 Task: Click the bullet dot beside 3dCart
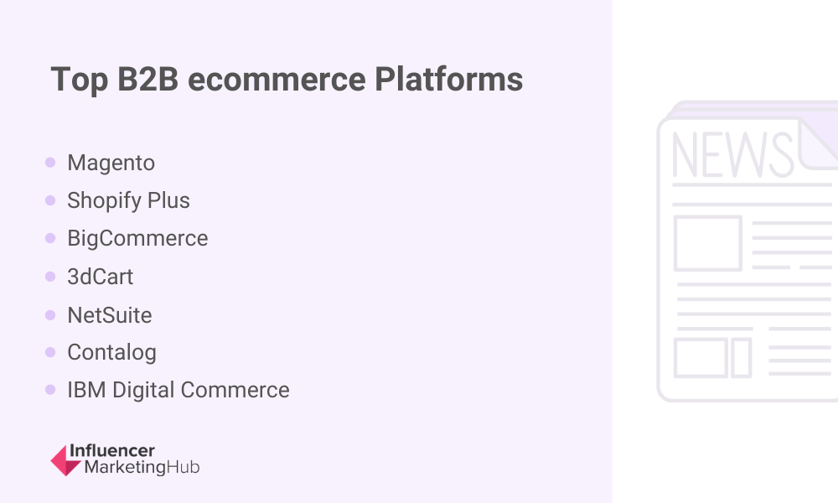(x=50, y=277)
